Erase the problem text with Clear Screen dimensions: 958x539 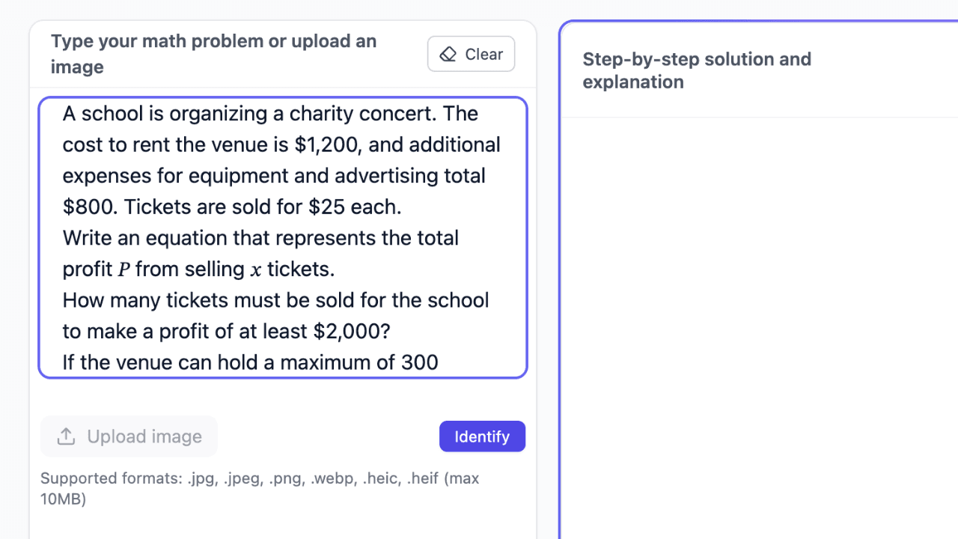point(471,54)
